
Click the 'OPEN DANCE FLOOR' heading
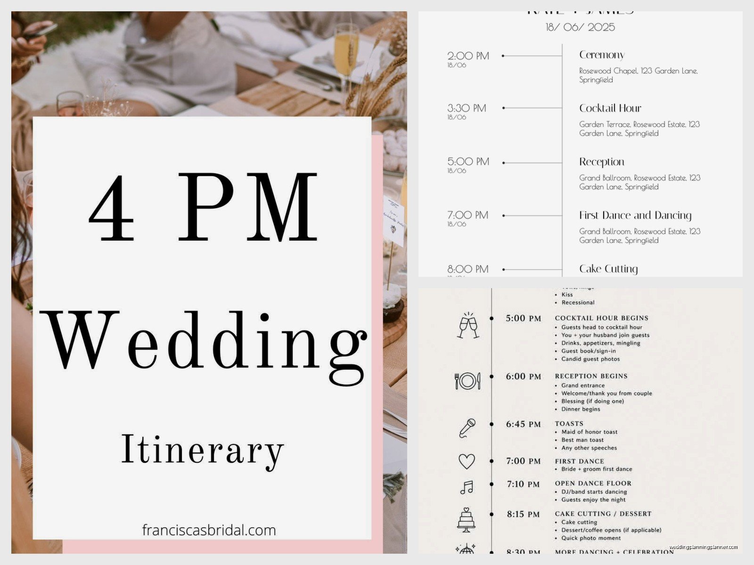click(593, 484)
